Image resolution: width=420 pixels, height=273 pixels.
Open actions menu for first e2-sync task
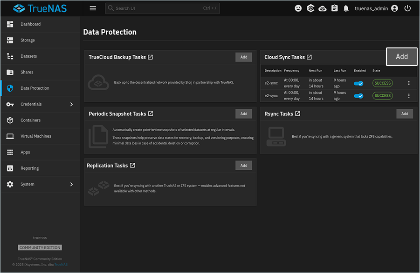point(409,83)
